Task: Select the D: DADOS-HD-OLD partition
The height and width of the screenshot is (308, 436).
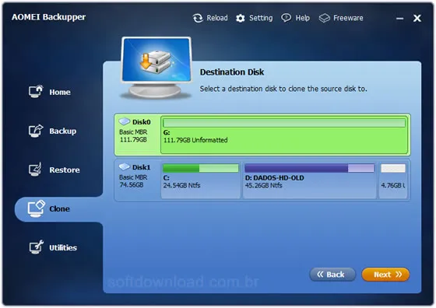Action: coord(310,180)
